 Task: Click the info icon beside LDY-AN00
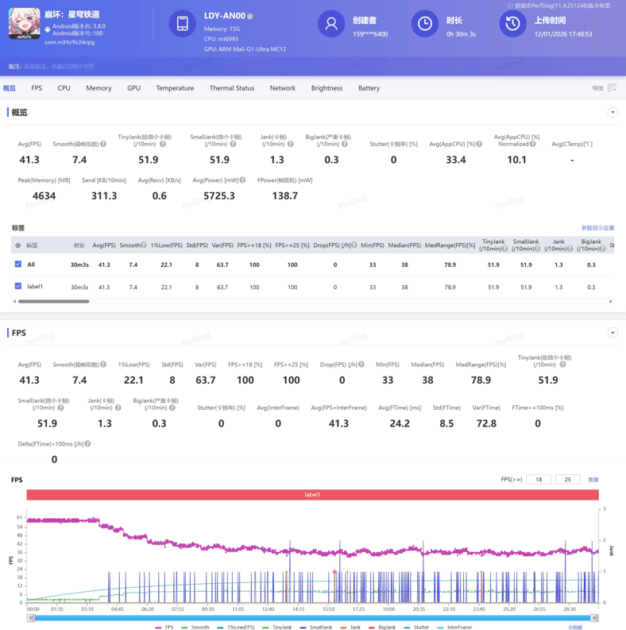point(250,16)
